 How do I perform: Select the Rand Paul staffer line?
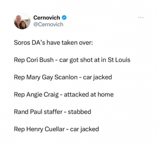[52, 112]
